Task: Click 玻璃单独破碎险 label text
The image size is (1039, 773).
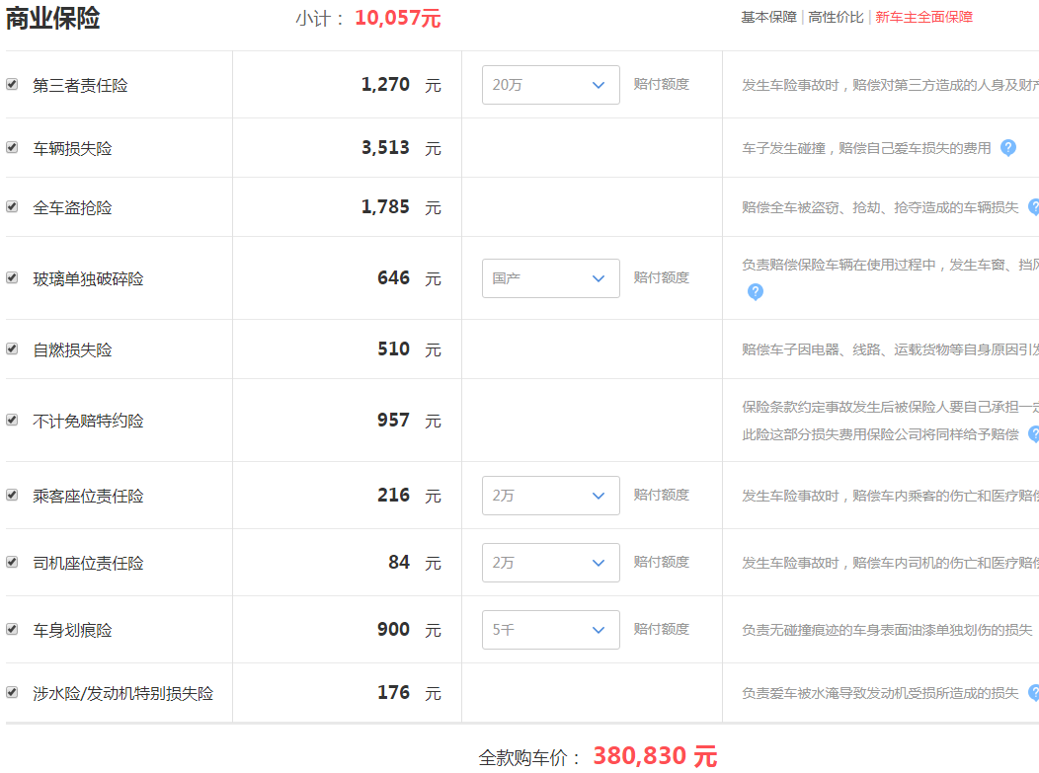Action: pos(88,278)
